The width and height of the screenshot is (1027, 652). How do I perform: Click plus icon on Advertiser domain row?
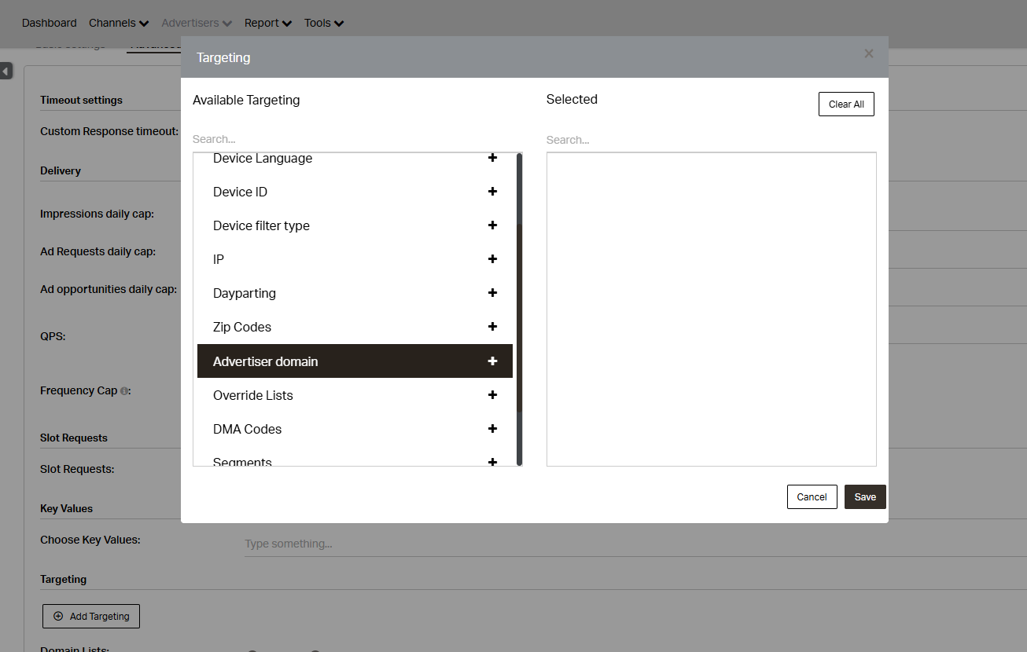pyautogui.click(x=492, y=361)
